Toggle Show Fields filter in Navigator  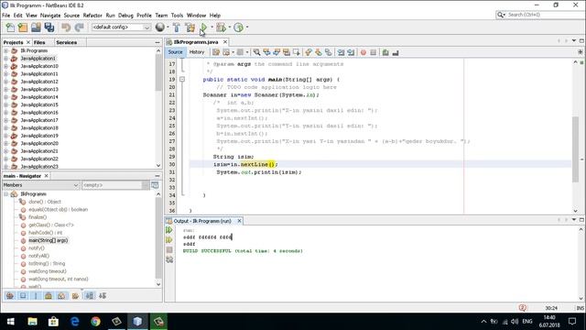coord(23,295)
